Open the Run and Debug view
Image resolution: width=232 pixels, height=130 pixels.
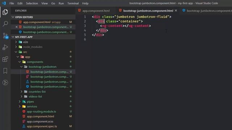click(5, 47)
